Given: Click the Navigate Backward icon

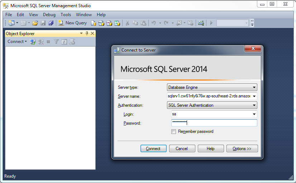Looking at the screenshot, I should [x=179, y=23].
